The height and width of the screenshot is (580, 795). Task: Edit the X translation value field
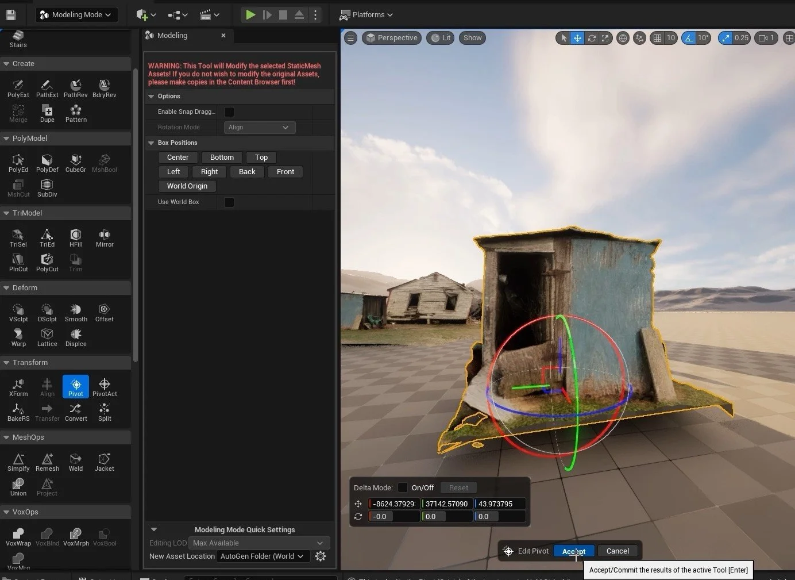[x=393, y=504]
